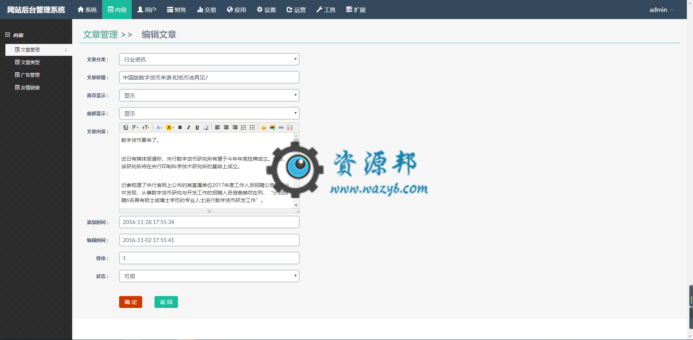Collapse the 内容 sidebar section
The width and height of the screenshot is (693, 340).
[8, 35]
